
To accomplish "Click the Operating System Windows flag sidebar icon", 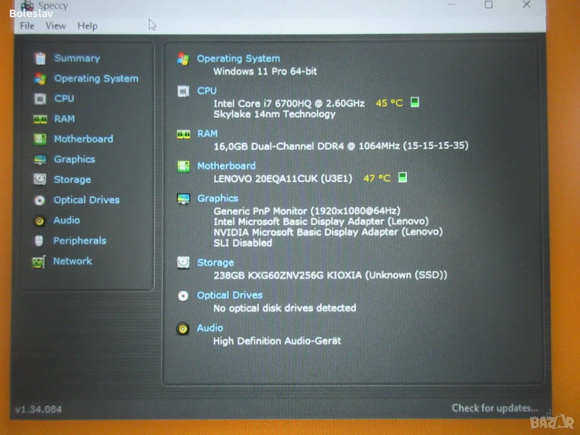I will (40, 78).
